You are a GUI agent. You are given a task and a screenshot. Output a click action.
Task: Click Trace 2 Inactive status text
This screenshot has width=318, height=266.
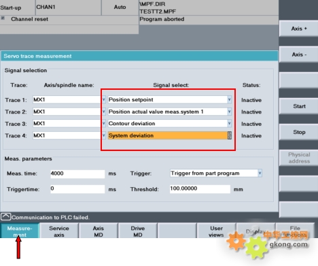point(251,112)
